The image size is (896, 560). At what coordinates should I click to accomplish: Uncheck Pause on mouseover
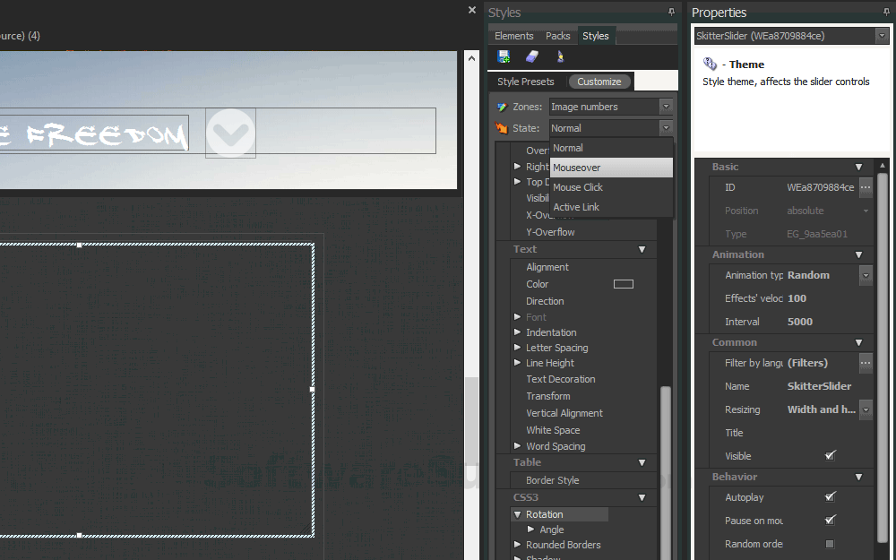830,520
